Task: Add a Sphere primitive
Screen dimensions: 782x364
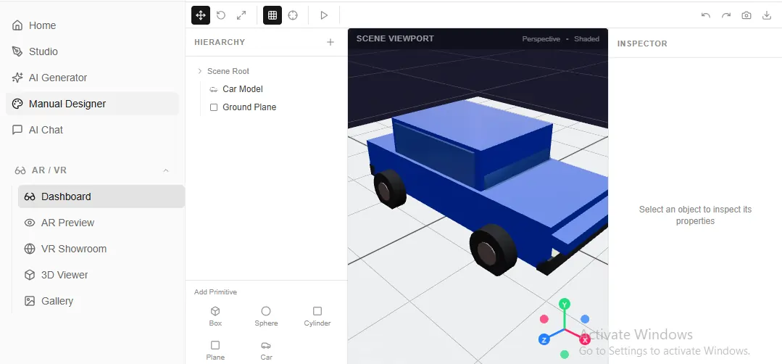Action: pyautogui.click(x=266, y=316)
